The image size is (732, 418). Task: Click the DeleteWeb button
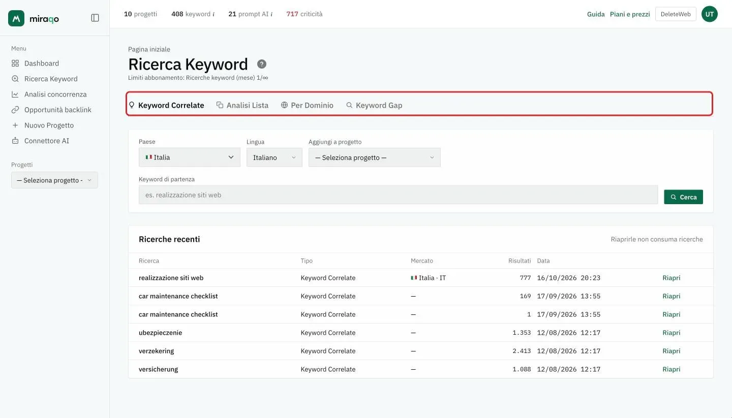click(x=676, y=14)
